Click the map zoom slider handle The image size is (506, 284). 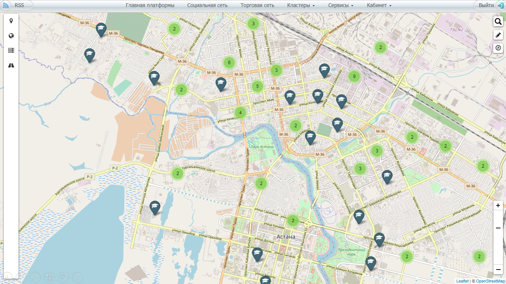point(498,228)
